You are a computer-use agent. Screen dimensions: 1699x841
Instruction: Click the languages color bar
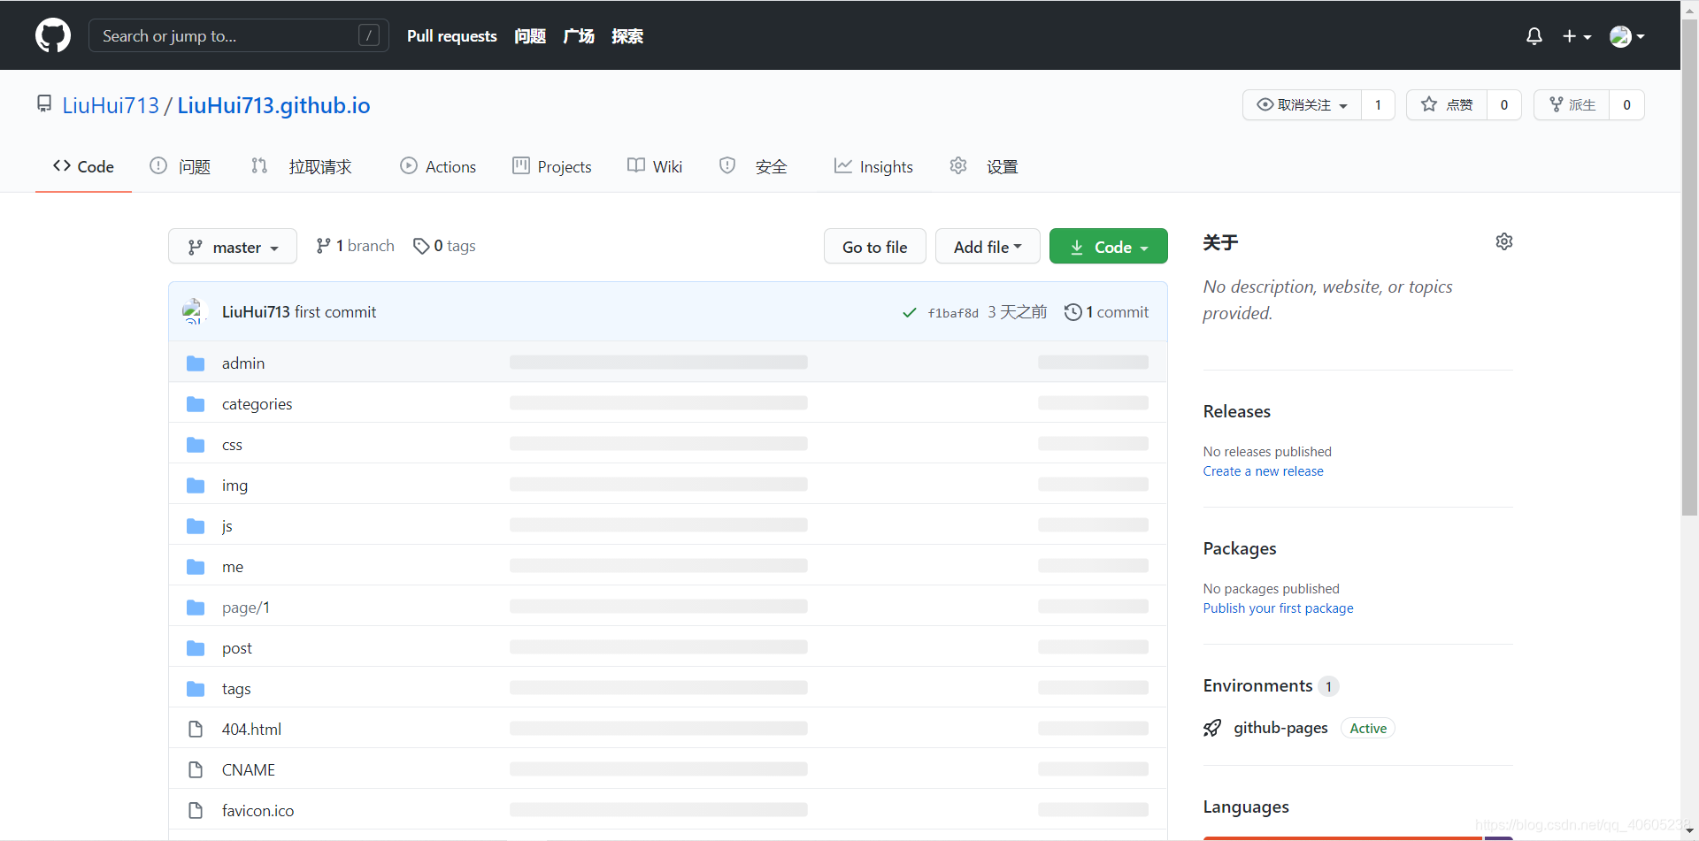pyautogui.click(x=1358, y=837)
